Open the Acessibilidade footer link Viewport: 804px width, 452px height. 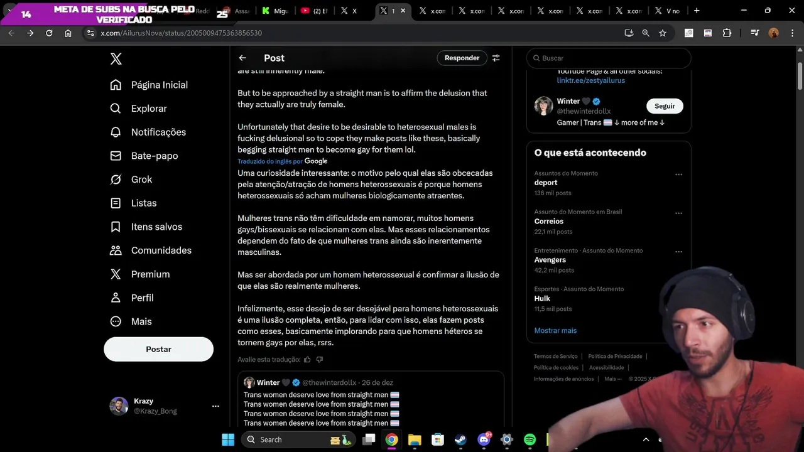606,367
